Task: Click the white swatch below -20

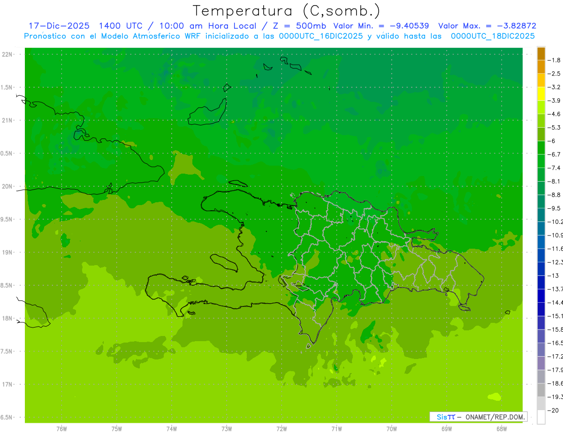Action: 541,417
